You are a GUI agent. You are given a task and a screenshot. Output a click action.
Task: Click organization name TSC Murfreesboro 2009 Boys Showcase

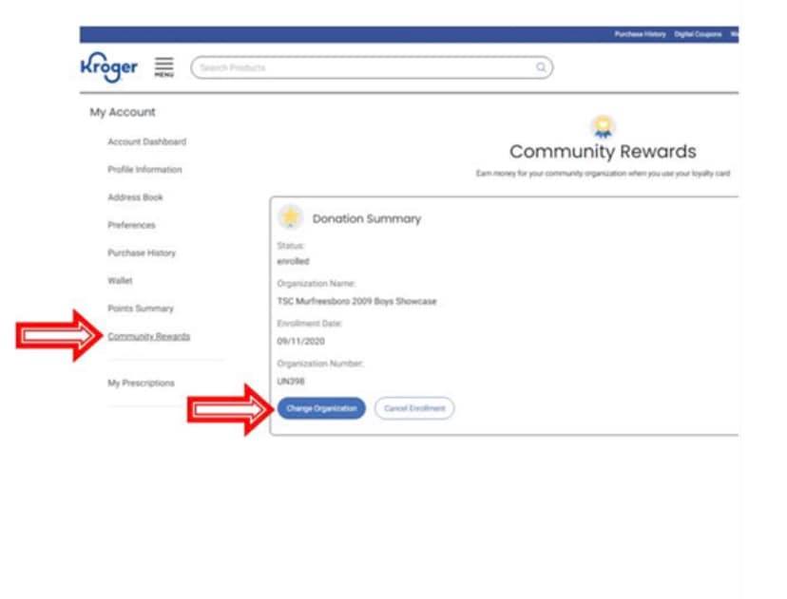pos(356,301)
